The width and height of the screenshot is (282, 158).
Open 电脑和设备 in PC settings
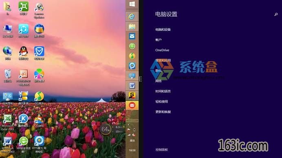163,29
